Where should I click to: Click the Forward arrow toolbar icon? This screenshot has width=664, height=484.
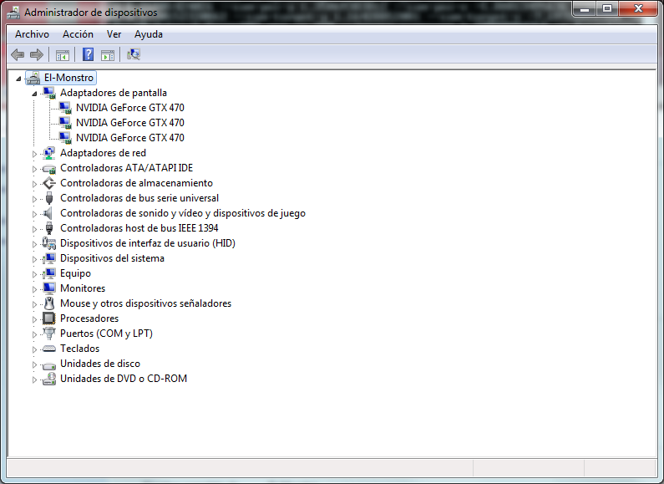[x=37, y=54]
